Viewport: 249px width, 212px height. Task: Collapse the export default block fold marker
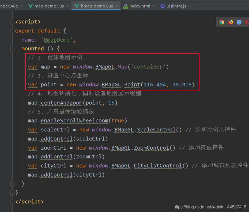12,31
